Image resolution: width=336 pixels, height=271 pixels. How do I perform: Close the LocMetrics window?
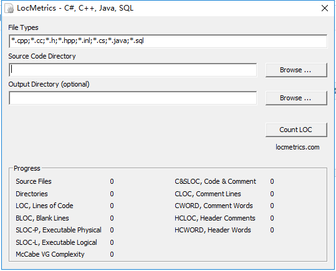[325, 8]
